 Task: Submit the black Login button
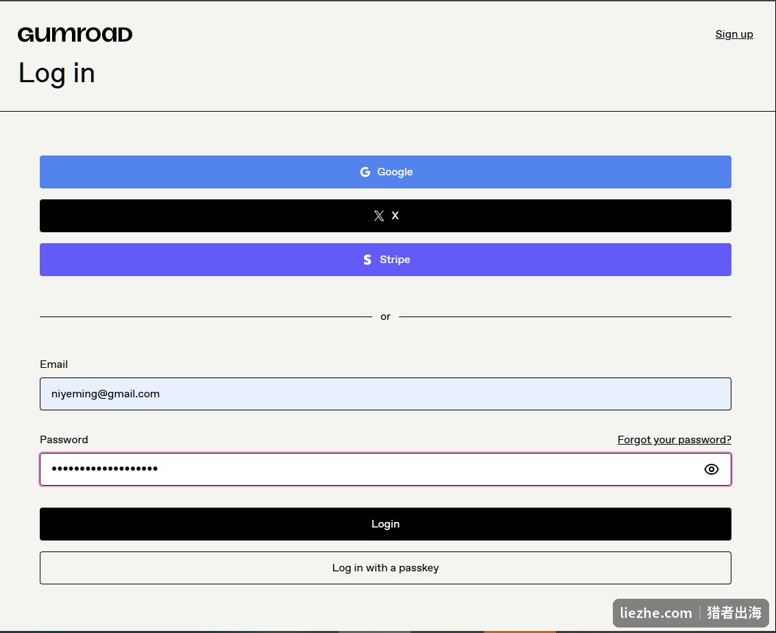[385, 523]
